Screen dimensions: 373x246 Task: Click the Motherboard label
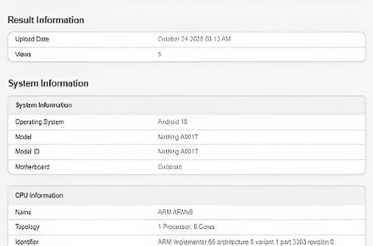pyautogui.click(x=32, y=167)
